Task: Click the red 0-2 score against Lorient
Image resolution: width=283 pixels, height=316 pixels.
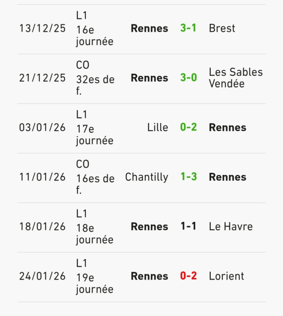Action: [x=188, y=276]
